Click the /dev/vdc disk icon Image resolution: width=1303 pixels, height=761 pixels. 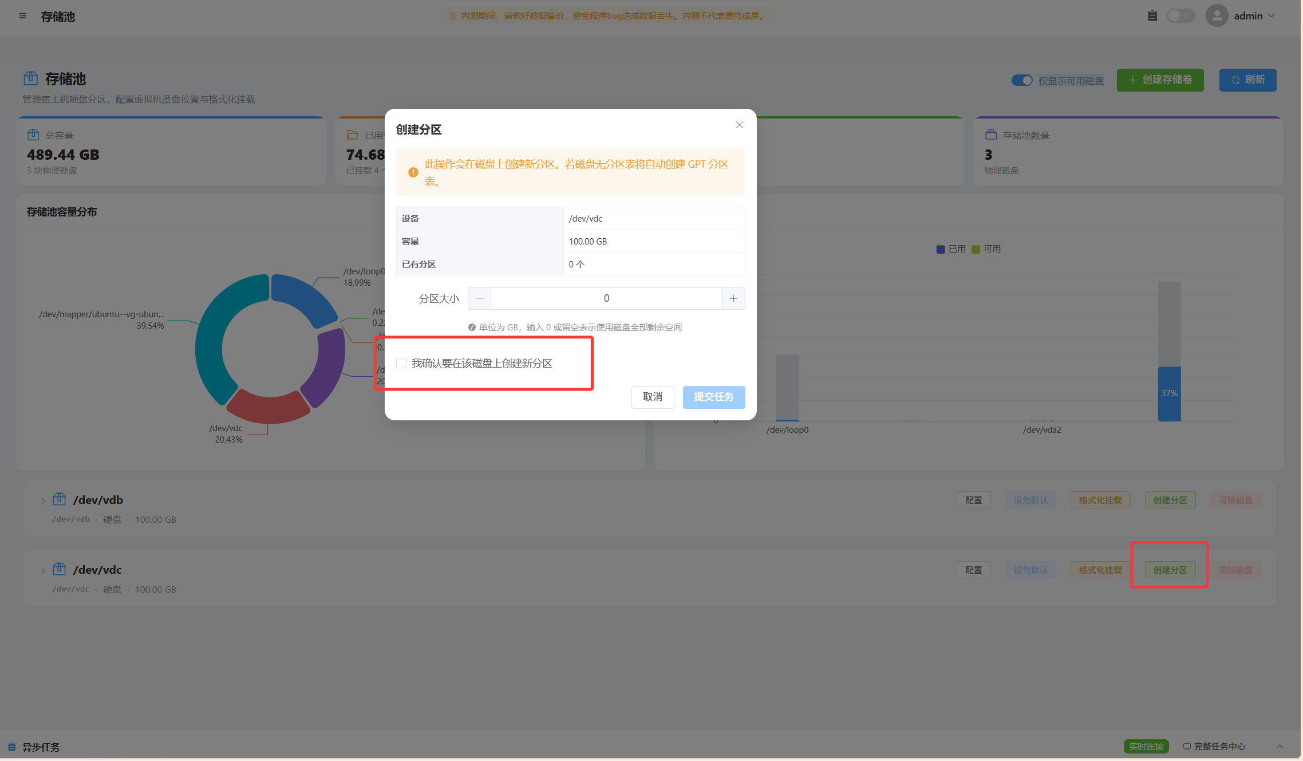click(60, 569)
